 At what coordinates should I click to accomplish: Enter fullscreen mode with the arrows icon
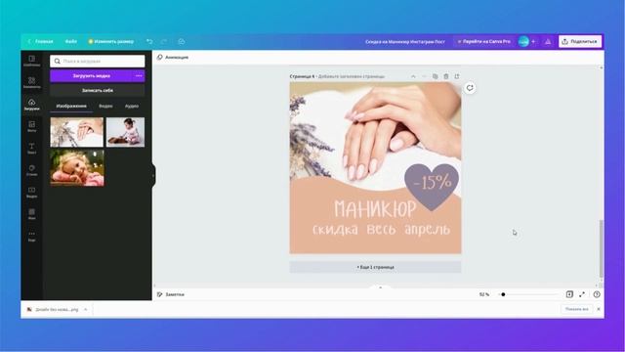582,294
